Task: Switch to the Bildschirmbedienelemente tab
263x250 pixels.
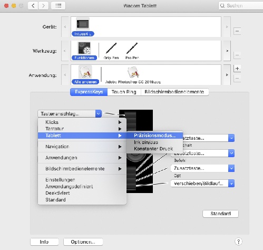Action: pyautogui.click(x=174, y=92)
